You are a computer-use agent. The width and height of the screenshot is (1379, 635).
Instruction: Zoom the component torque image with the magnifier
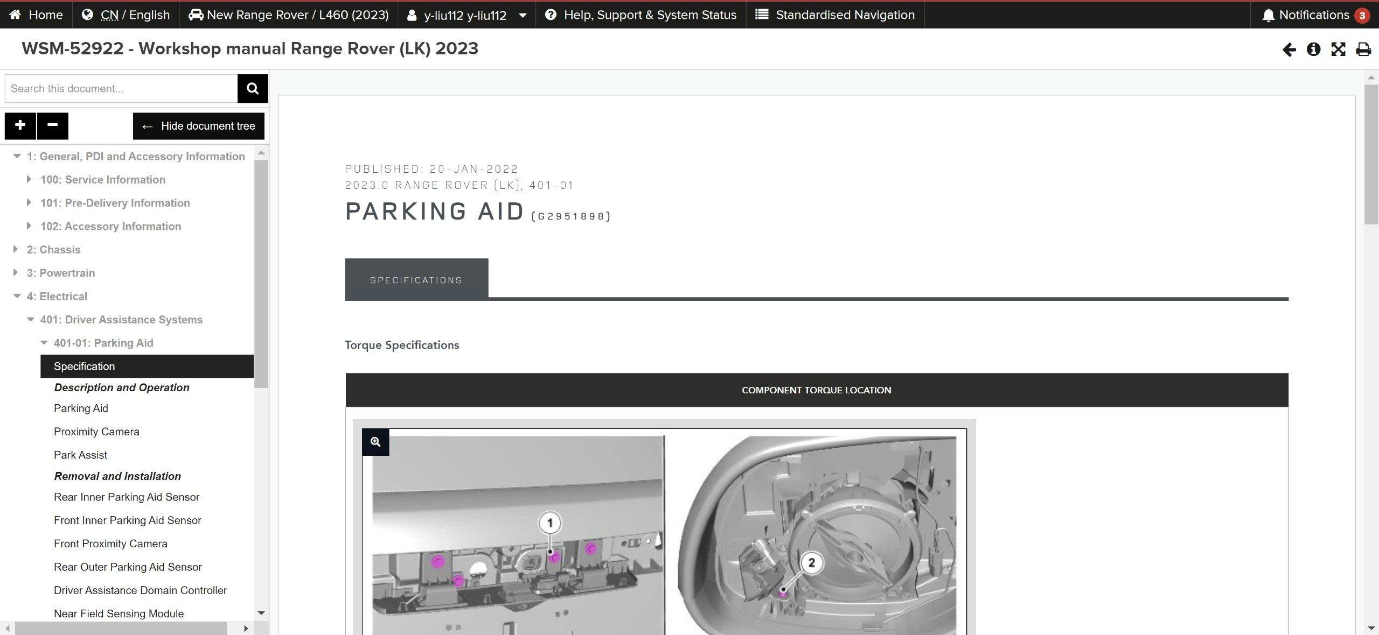point(376,442)
